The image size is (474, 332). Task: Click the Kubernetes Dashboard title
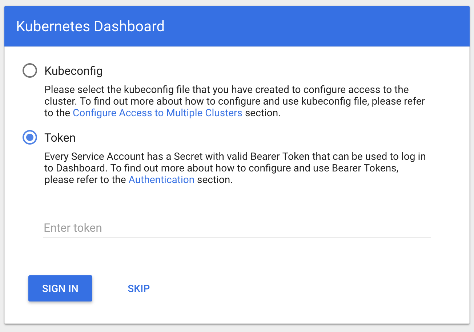click(90, 27)
